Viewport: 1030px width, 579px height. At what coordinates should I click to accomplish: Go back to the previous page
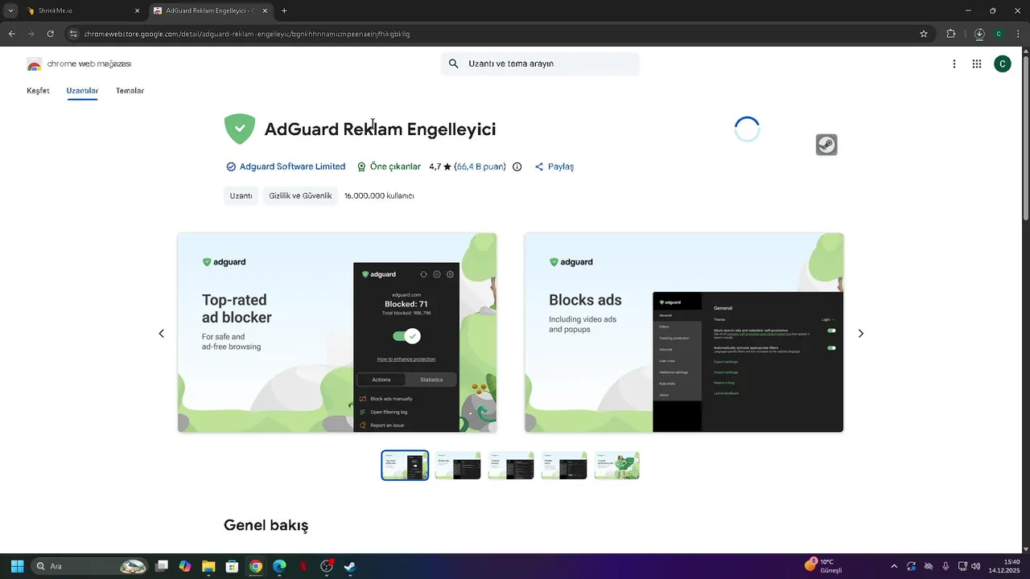(x=12, y=34)
